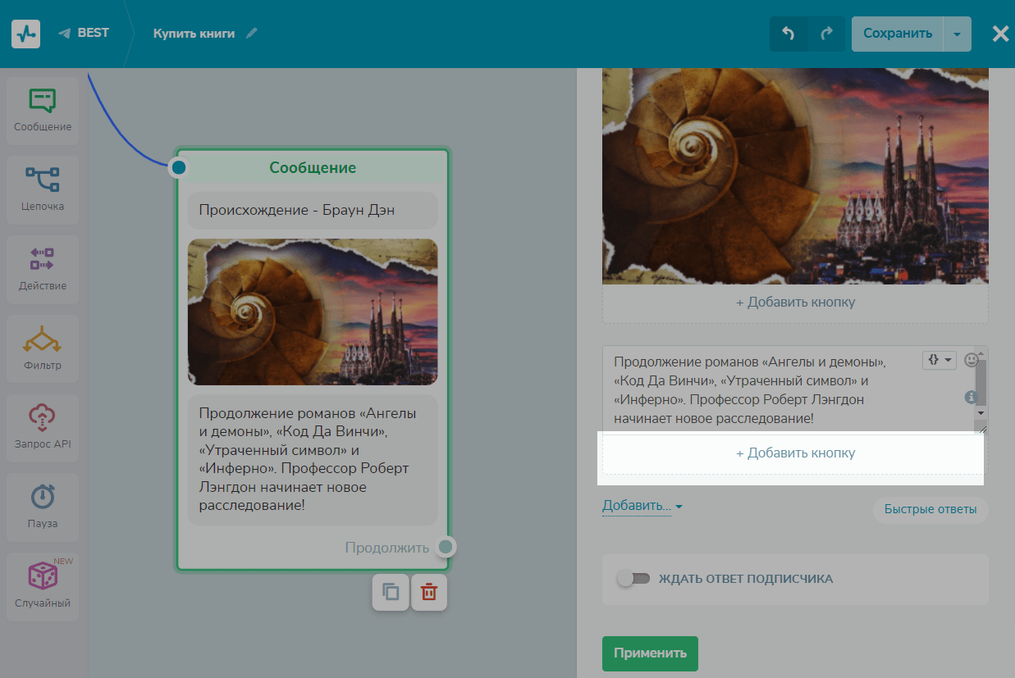The image size is (1015, 678).
Task: Click the pulse logo icon in header
Action: click(26, 34)
